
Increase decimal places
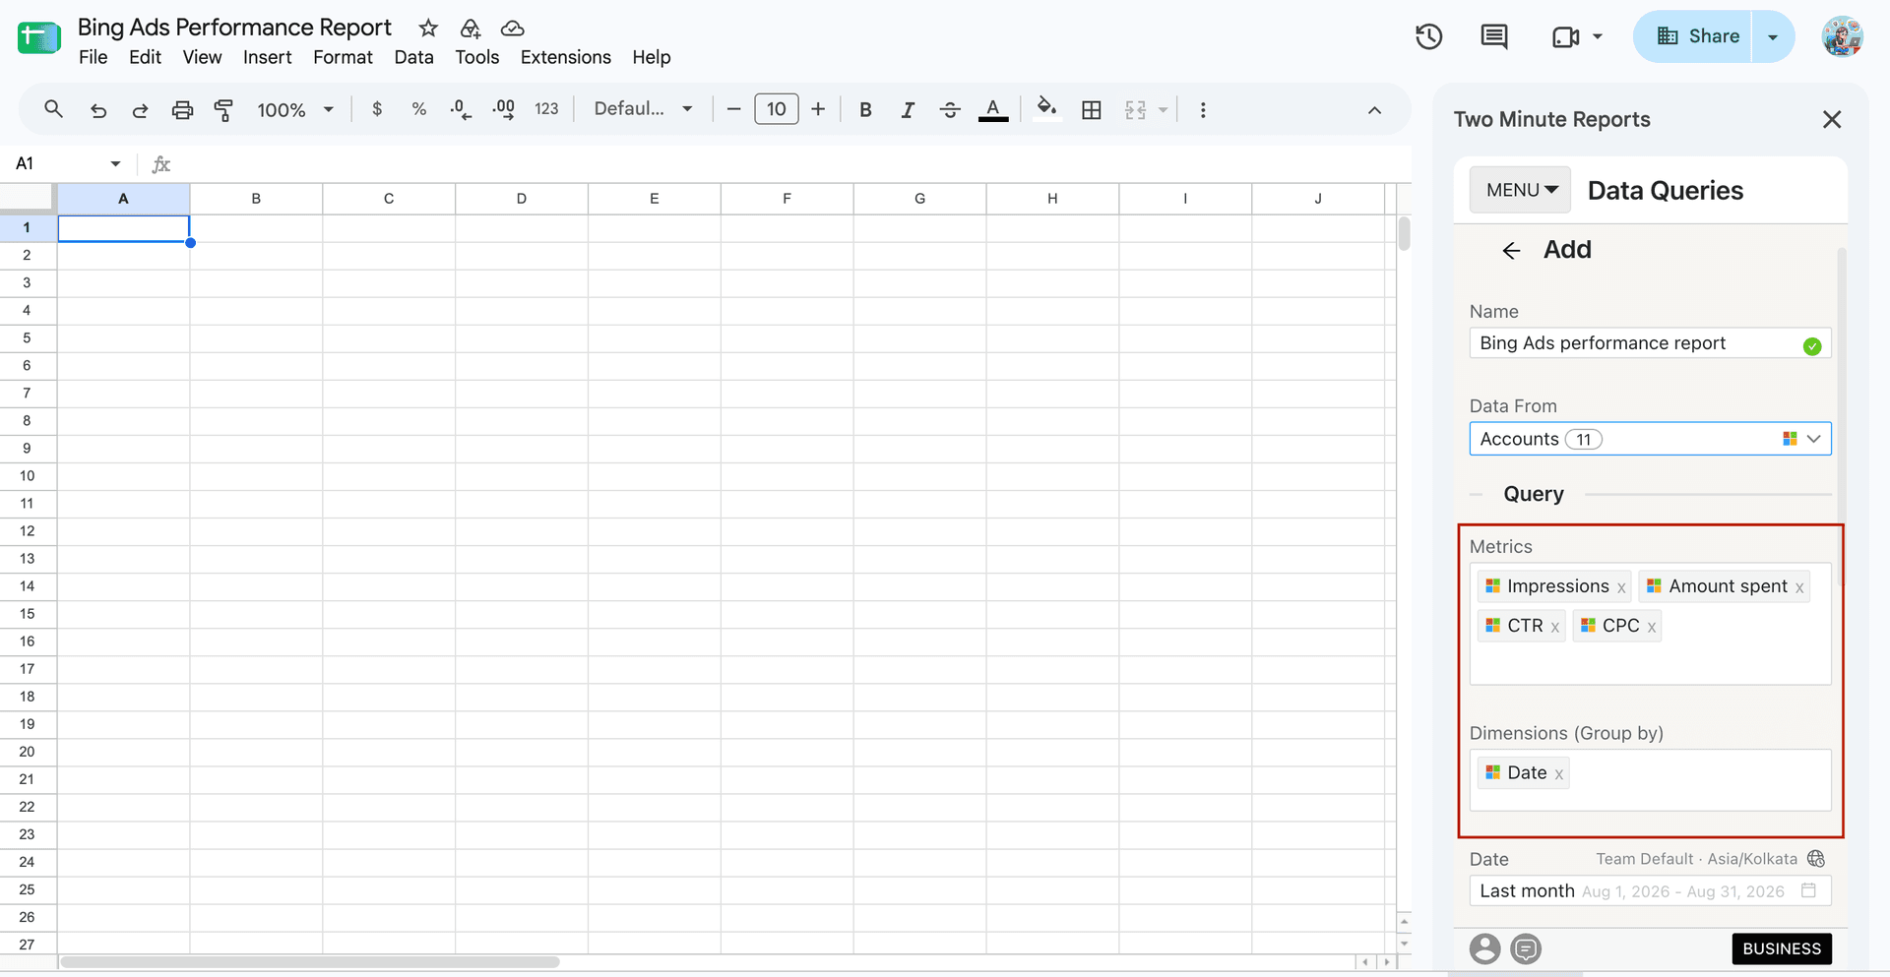[x=503, y=109]
